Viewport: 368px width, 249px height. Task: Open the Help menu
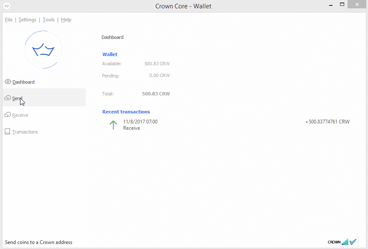[x=66, y=20]
